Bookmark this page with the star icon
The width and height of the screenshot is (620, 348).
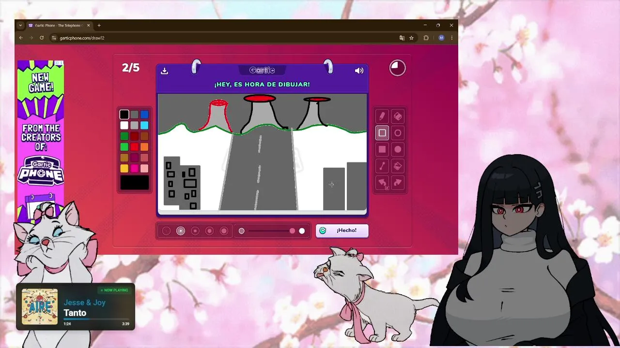pos(411,38)
